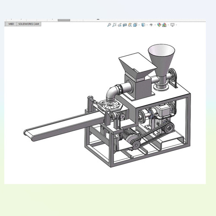Click the View Orientation cube icon
Screen dimensions: 216x216
coord(135,25)
